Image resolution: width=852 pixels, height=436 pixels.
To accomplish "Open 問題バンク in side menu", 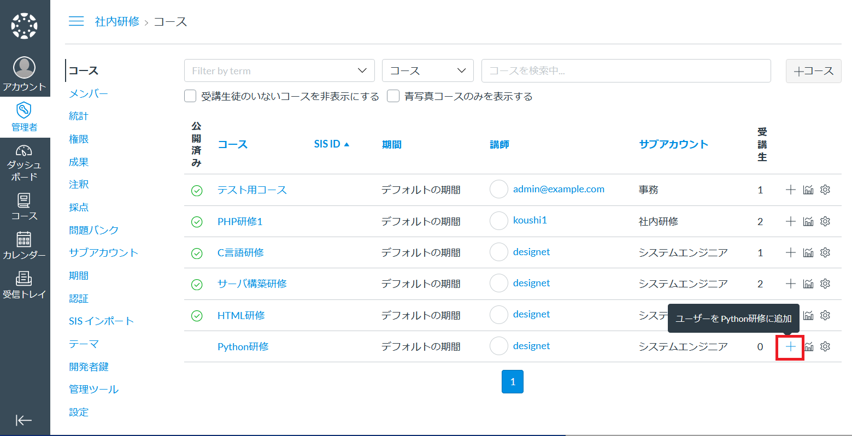I will click(93, 230).
